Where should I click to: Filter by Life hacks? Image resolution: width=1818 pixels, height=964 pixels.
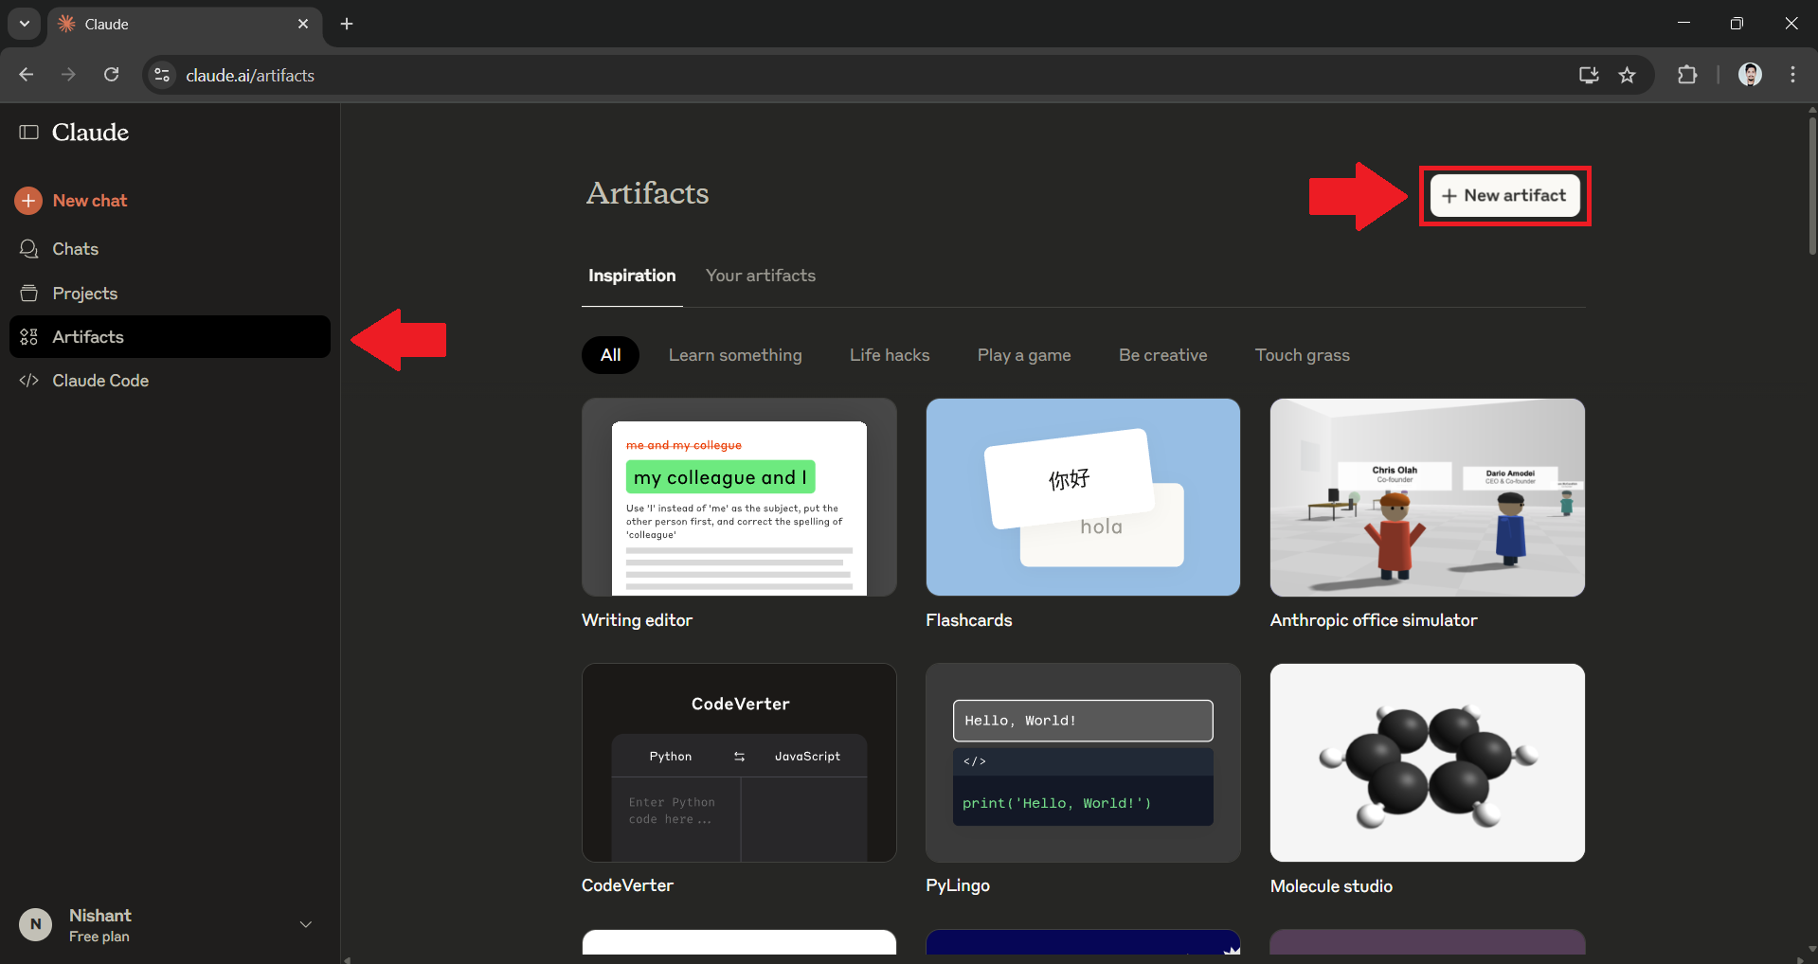[890, 355]
